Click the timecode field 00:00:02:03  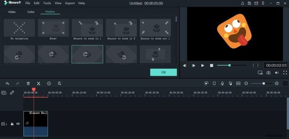tap(276, 66)
